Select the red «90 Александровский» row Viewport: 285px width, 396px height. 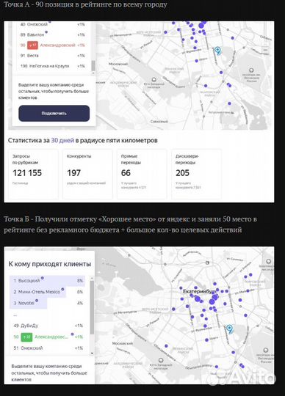(x=53, y=45)
